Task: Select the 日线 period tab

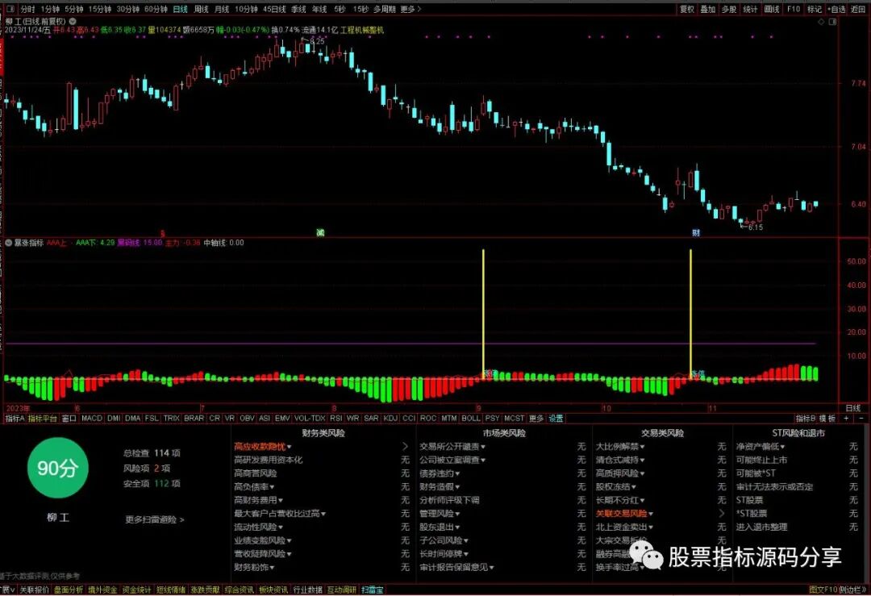Action: [180, 9]
